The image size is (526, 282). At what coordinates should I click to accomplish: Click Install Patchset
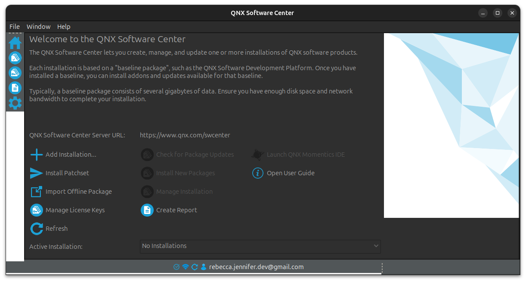[x=67, y=173]
